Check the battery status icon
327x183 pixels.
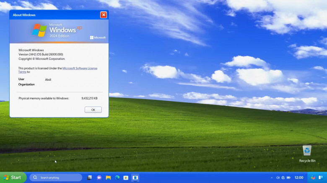pyautogui.click(x=288, y=178)
